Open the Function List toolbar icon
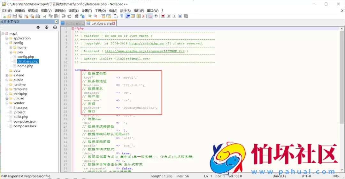 click(x=144, y=16)
